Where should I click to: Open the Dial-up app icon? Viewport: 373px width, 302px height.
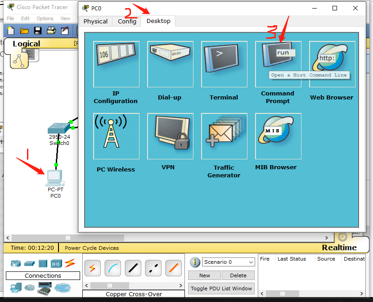click(171, 64)
